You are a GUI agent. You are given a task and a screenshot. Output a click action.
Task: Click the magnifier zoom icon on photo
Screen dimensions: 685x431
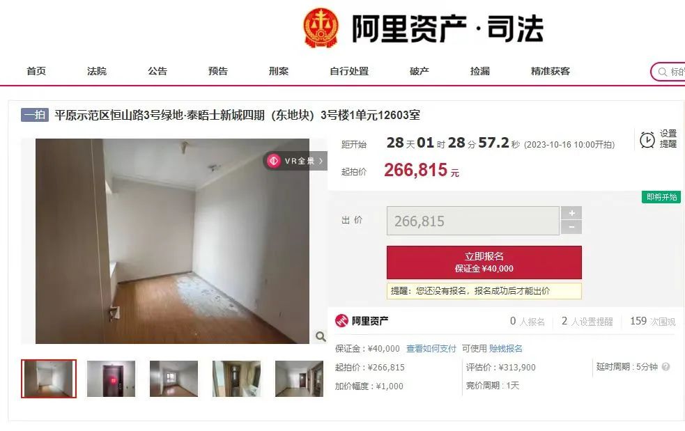click(x=321, y=336)
